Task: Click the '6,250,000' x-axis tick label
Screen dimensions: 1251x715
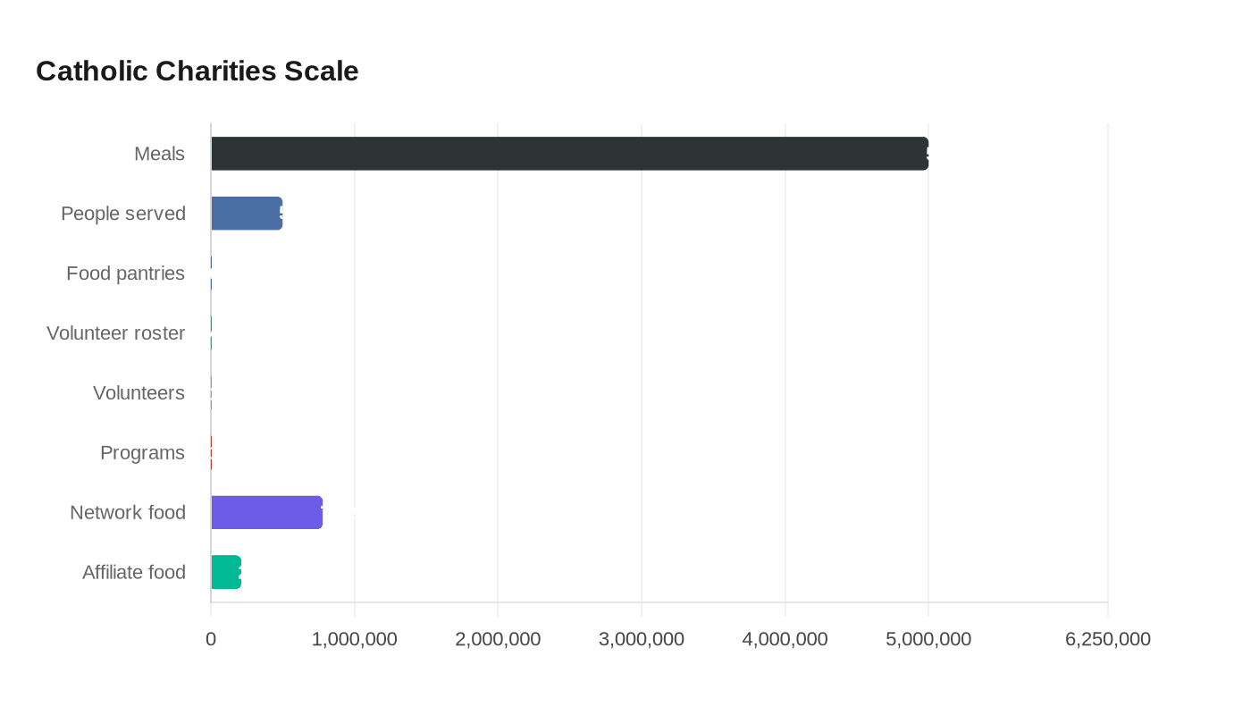Action: tap(1108, 639)
